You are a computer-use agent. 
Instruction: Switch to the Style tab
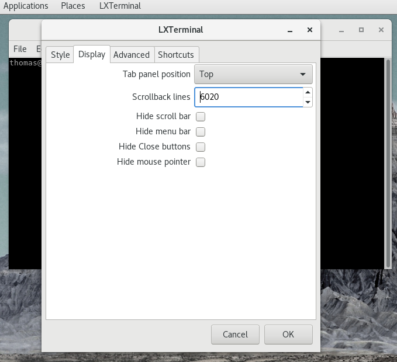[x=60, y=55]
